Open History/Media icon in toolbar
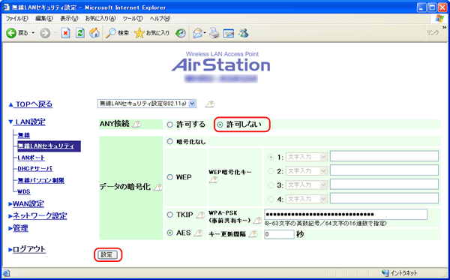Image resolution: width=450 pixels, height=280 pixels. click(181, 33)
